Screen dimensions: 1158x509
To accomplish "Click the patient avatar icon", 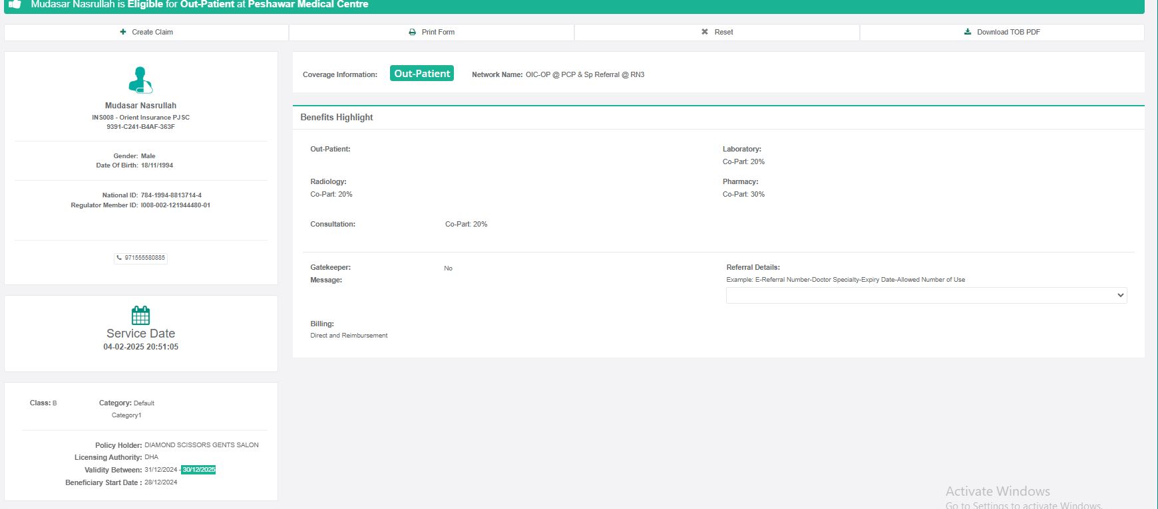I will click(140, 80).
